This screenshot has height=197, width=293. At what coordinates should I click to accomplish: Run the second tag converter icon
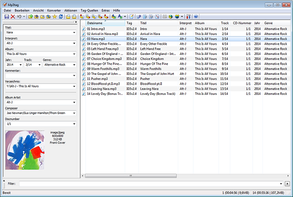click(x=88, y=17)
